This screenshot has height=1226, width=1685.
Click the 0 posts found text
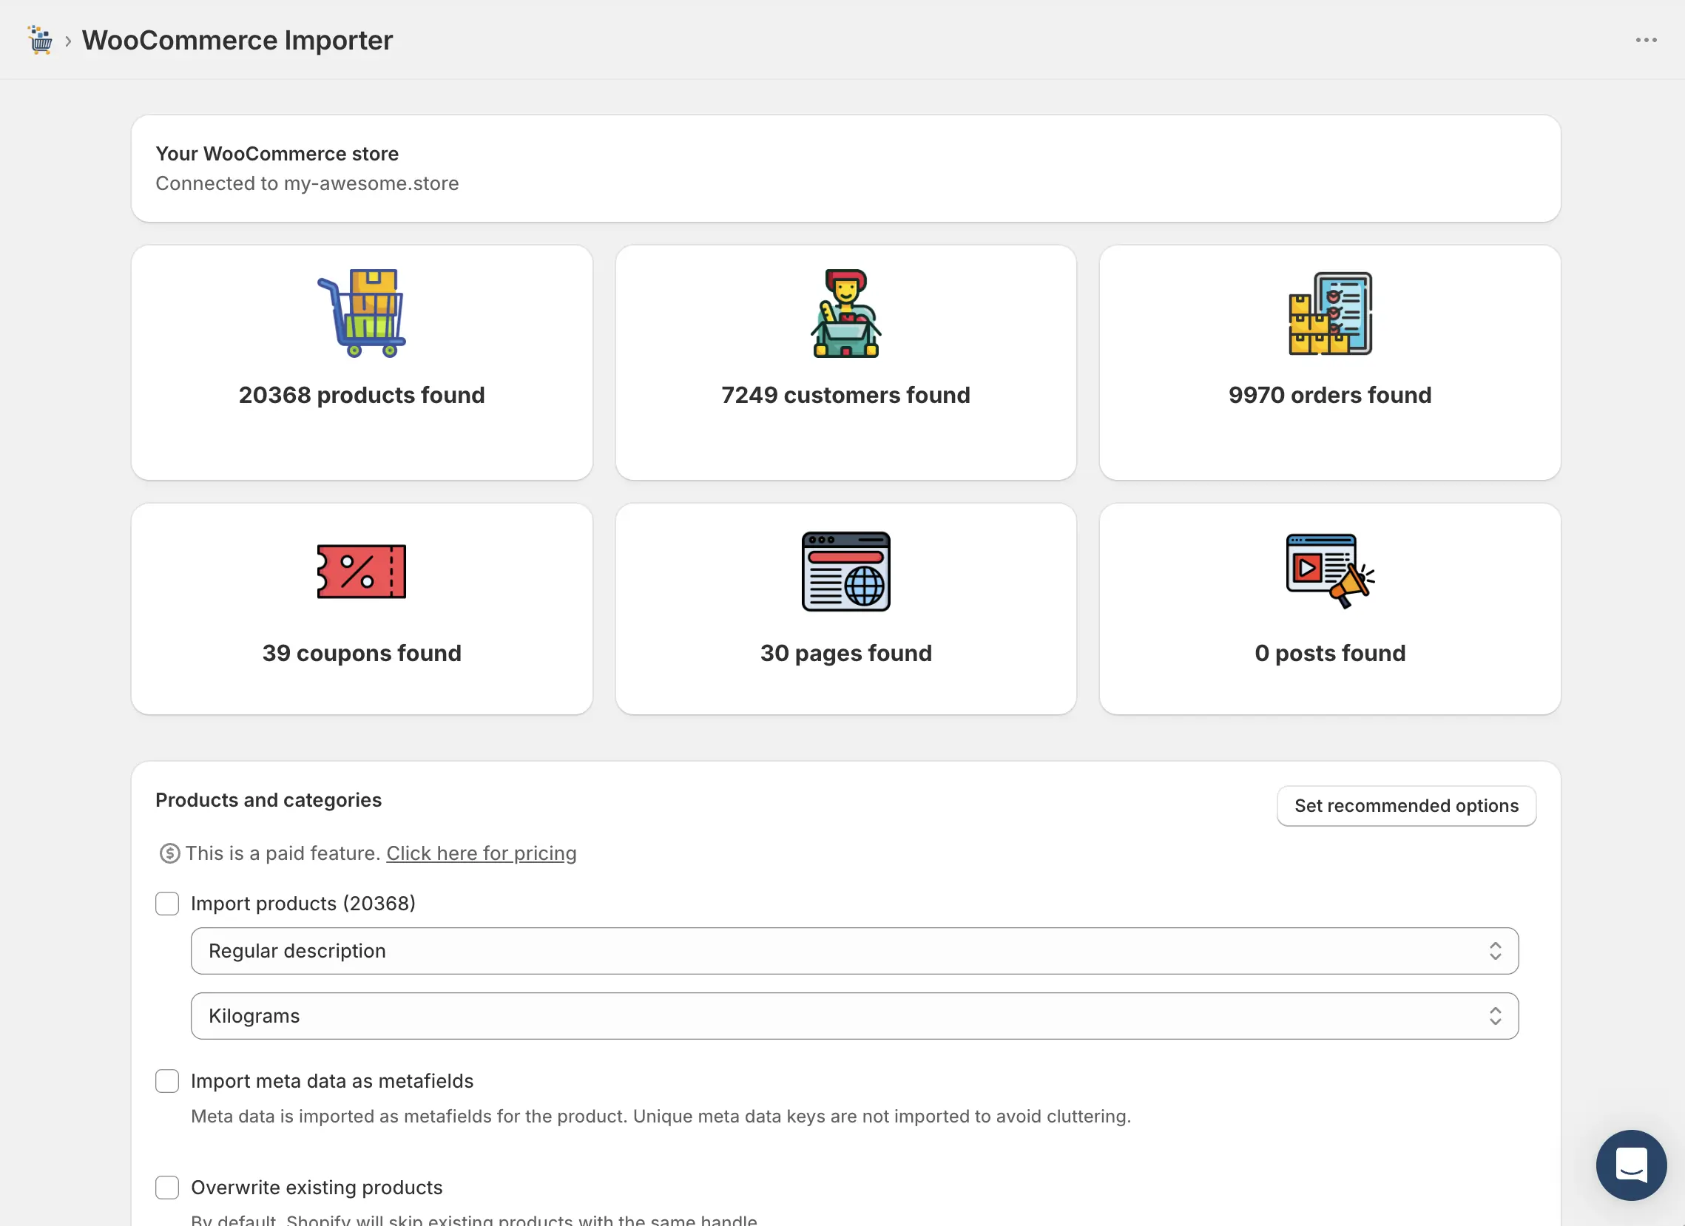tap(1330, 654)
